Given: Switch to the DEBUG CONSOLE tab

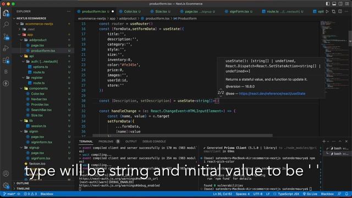Looking at the screenshot, I should [154, 141].
